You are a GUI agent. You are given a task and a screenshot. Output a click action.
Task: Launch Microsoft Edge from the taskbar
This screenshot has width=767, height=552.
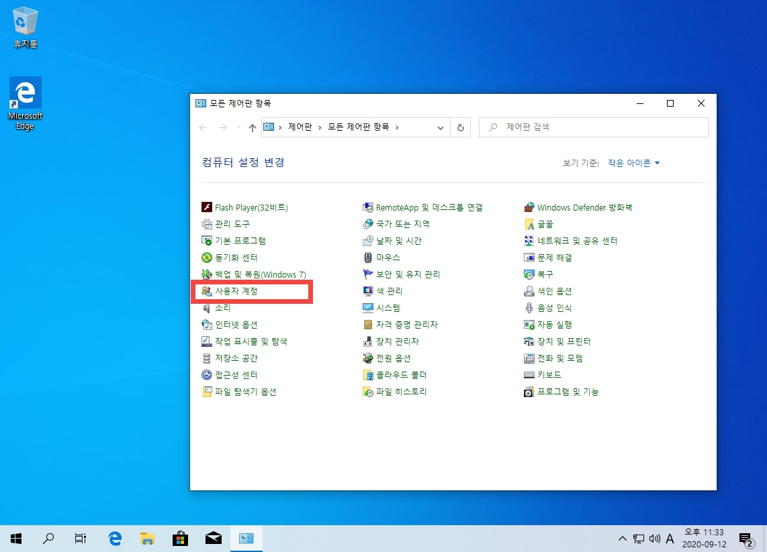point(114,538)
